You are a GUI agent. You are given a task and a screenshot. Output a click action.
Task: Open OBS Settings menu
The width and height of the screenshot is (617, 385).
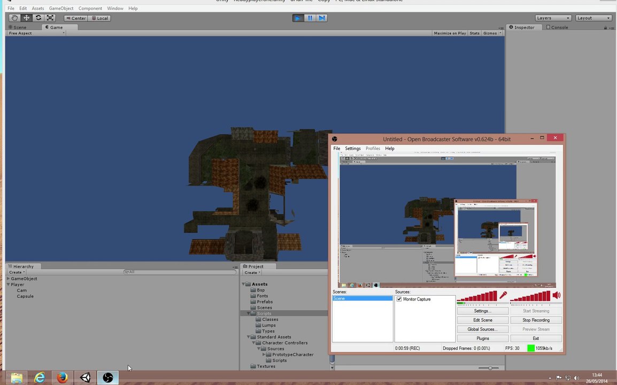[352, 149]
